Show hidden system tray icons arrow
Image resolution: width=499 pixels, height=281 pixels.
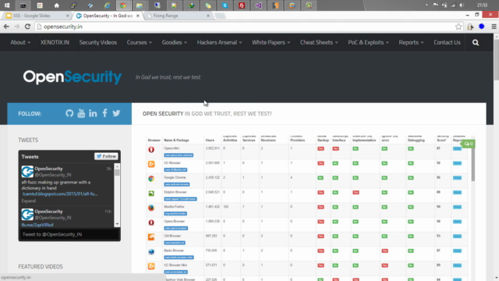[426, 5]
